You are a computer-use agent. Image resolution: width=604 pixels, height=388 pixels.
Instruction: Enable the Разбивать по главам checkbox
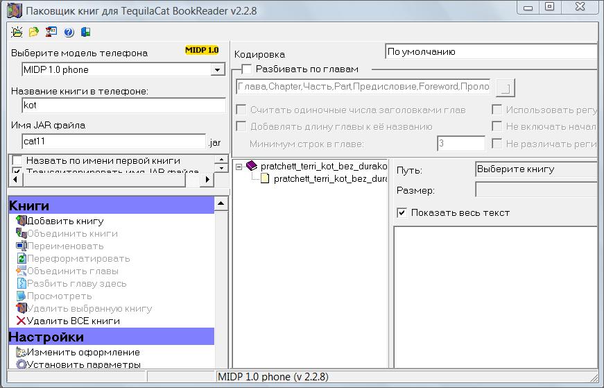(x=247, y=69)
